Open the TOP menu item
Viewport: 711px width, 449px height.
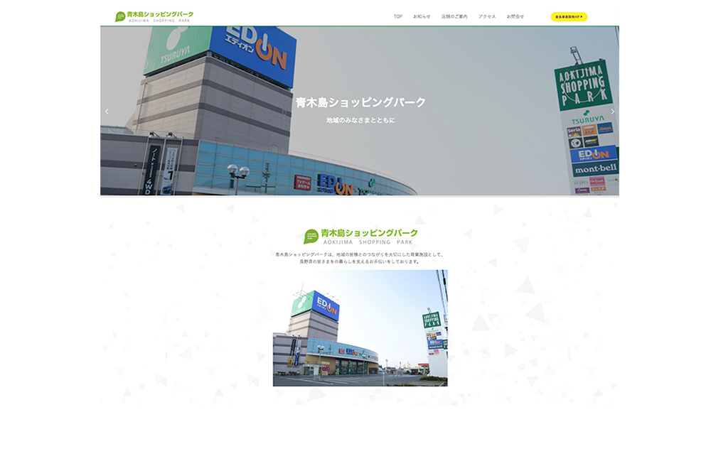[x=397, y=16]
